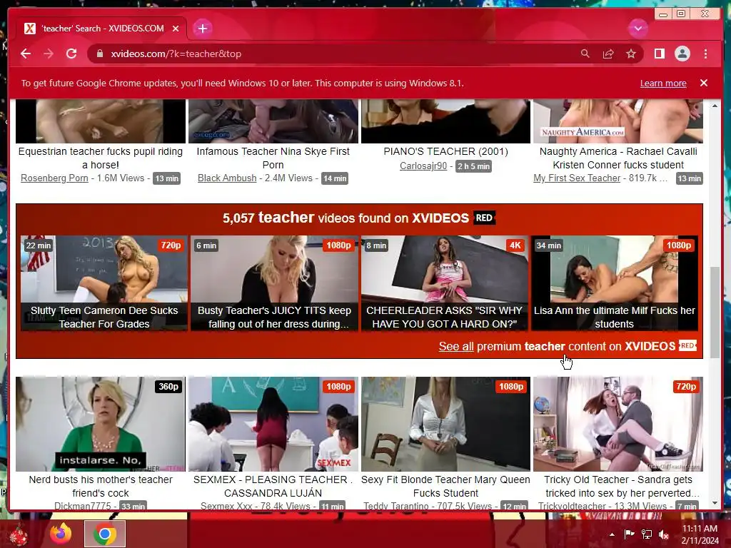The image size is (731, 548).
Task: Click the muted volume tray icon
Action: 663,534
